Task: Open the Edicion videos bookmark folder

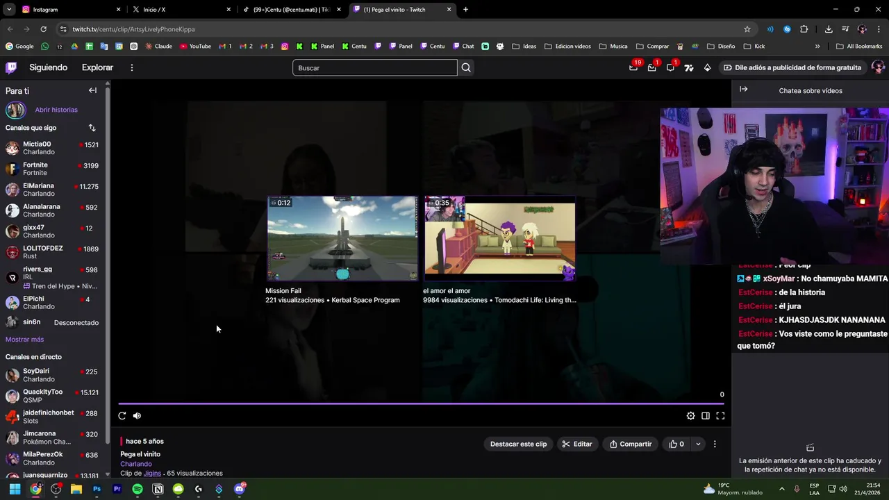Action: pyautogui.click(x=567, y=47)
